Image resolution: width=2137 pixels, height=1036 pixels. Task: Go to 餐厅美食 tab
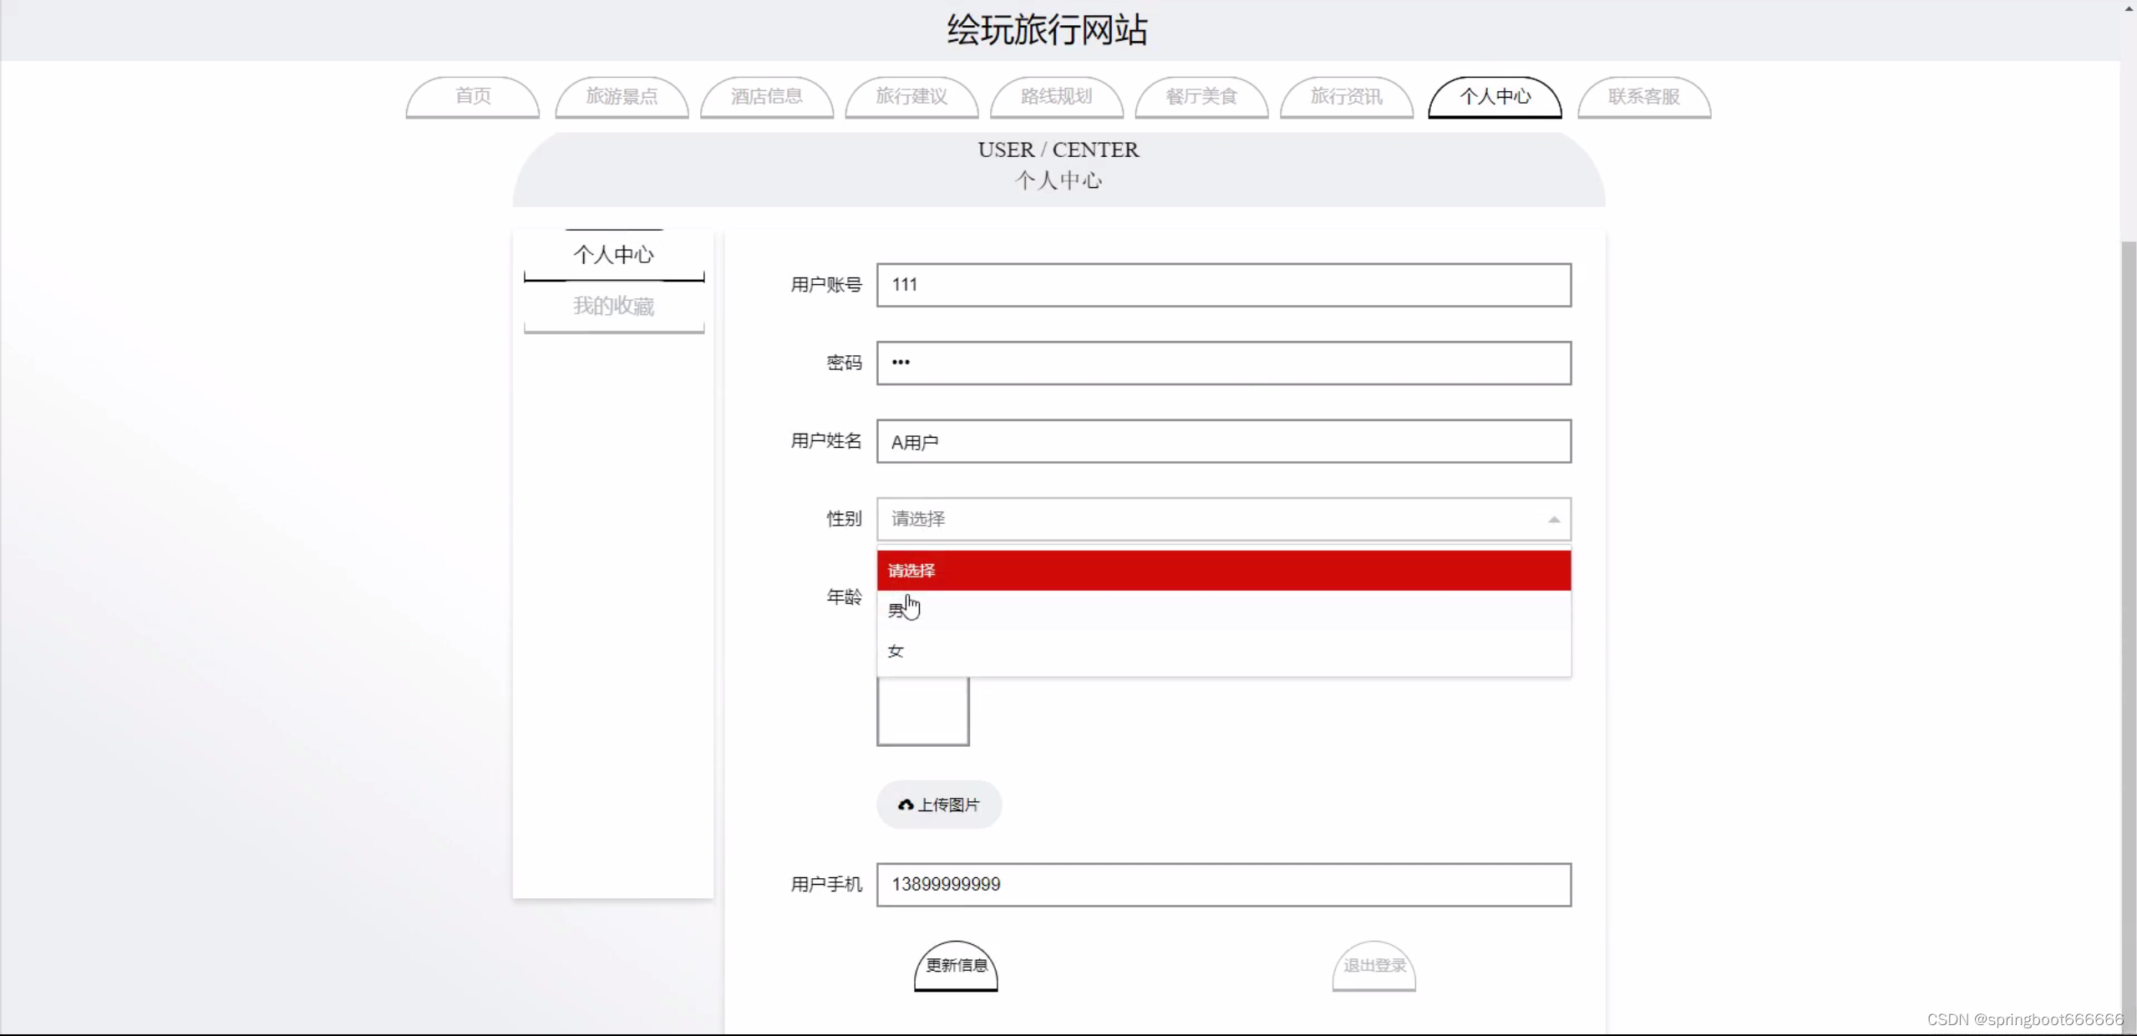(1200, 97)
